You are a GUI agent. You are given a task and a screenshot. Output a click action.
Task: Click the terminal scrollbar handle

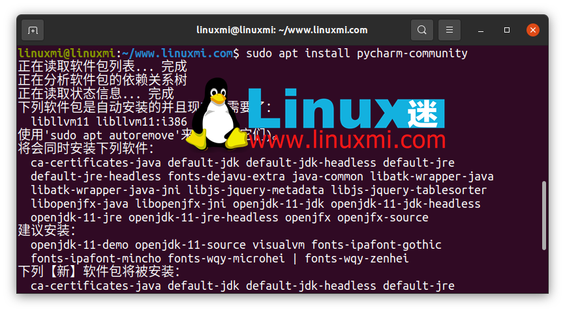543,216
